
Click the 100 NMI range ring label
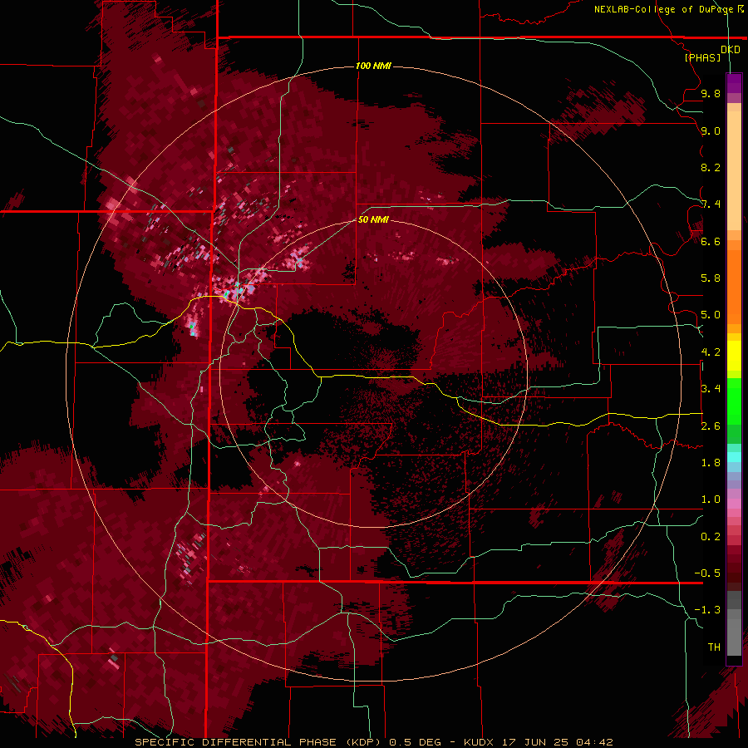[373, 66]
